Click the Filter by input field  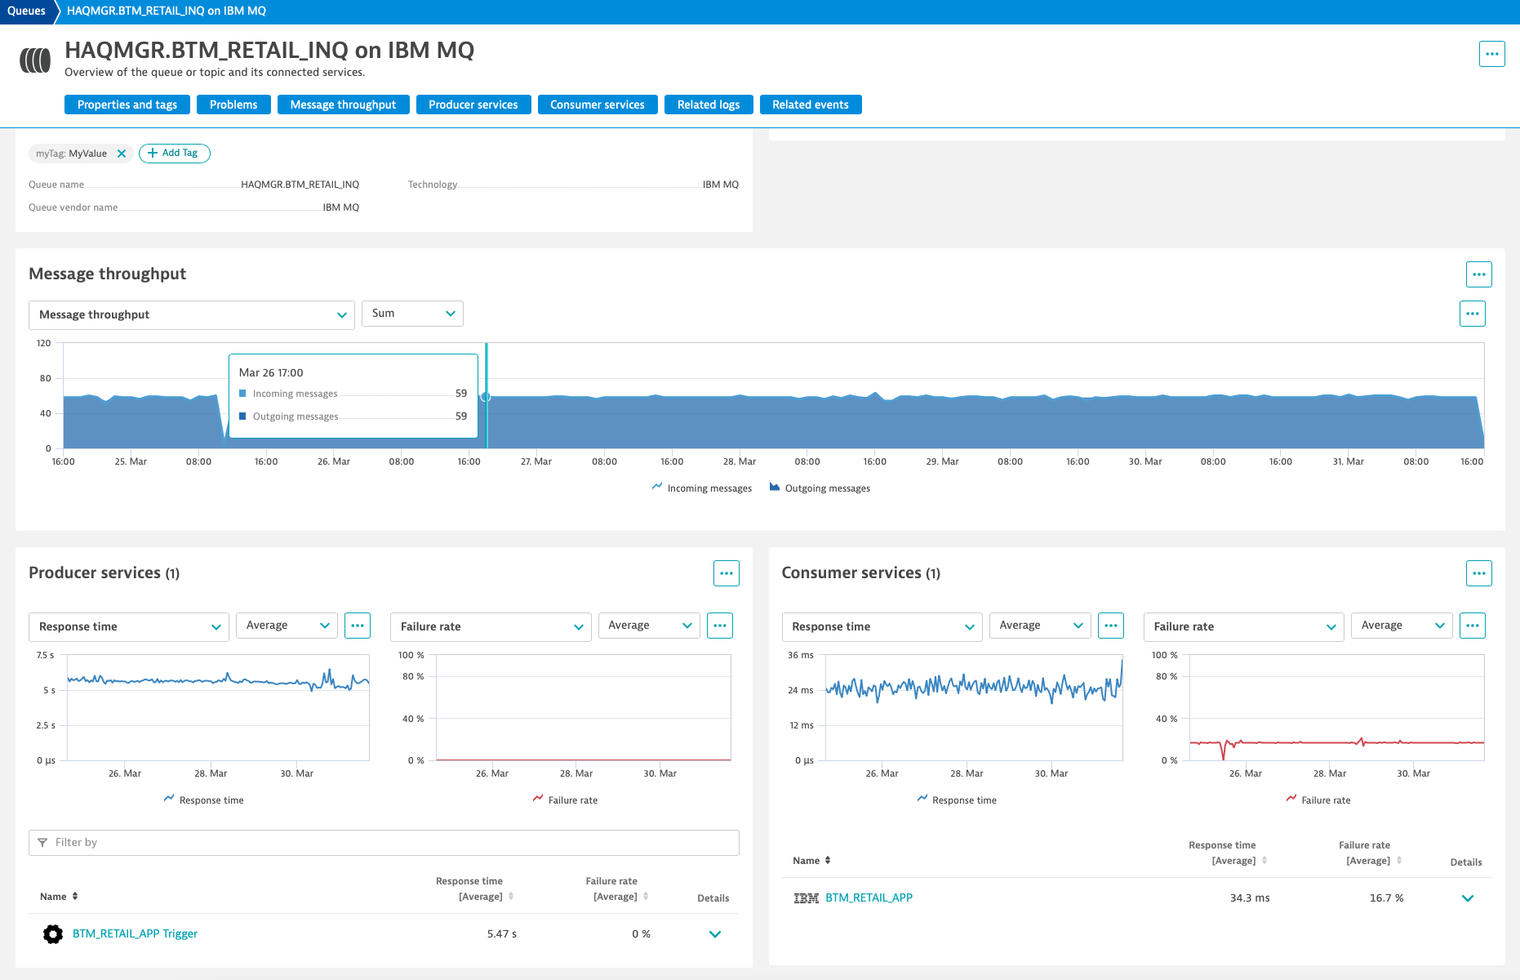click(x=384, y=843)
